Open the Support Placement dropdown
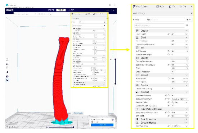The width and height of the screenshot is (198, 133). coord(180,99)
